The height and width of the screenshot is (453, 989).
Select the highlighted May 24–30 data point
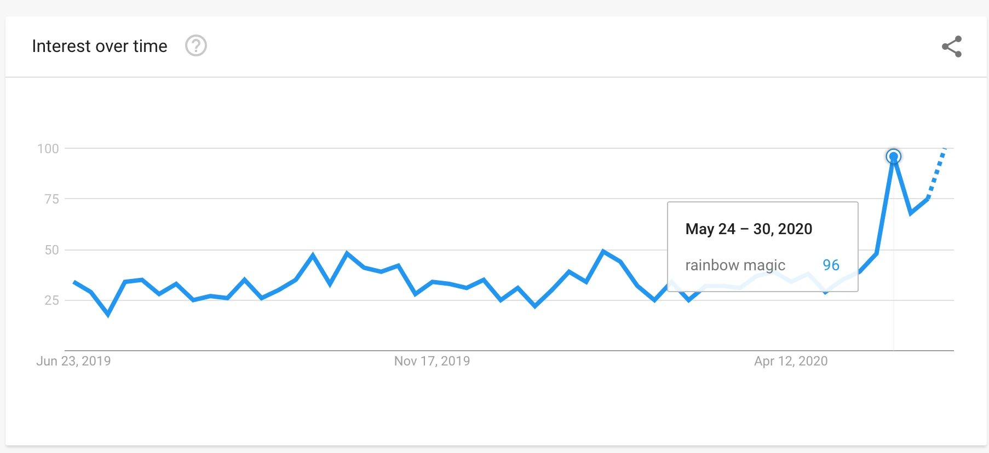point(893,156)
